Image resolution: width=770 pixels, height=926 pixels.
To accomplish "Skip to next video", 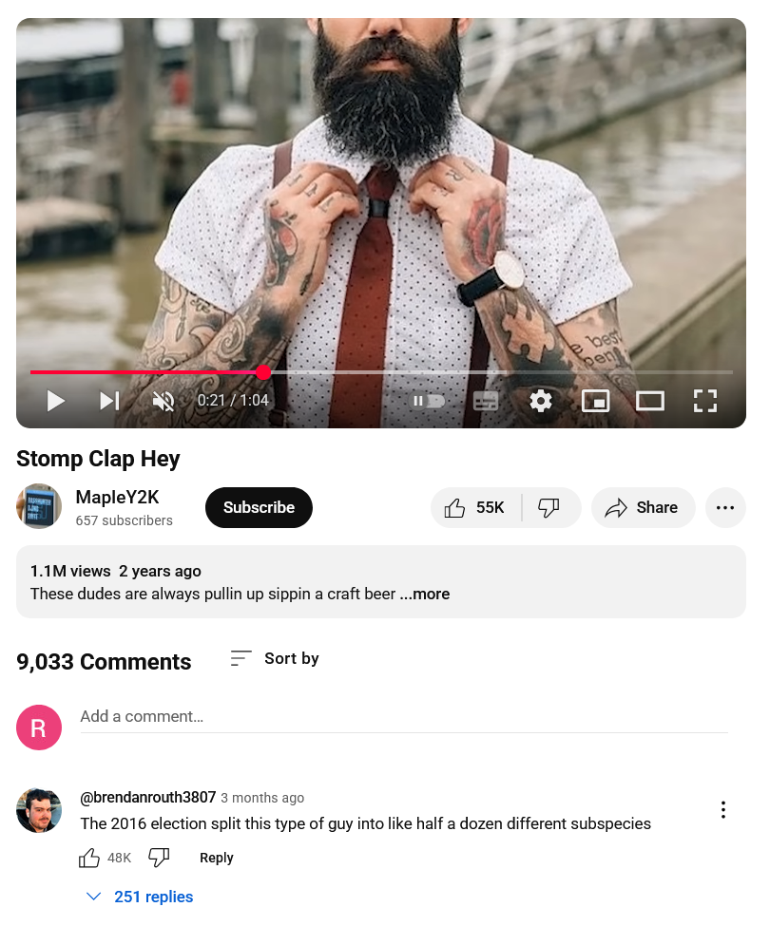I will point(109,401).
